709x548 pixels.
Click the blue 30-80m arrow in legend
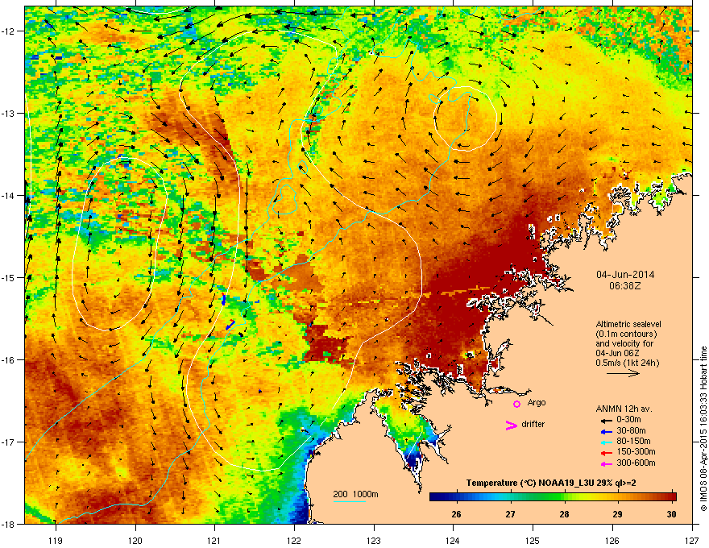coord(607,432)
